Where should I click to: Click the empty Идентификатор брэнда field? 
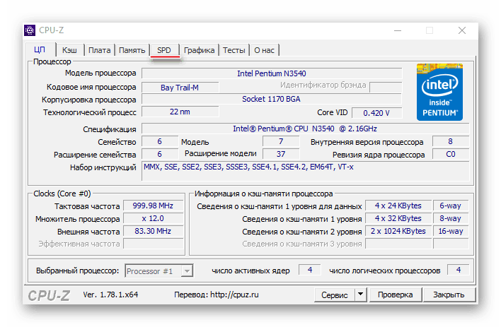pos(386,87)
